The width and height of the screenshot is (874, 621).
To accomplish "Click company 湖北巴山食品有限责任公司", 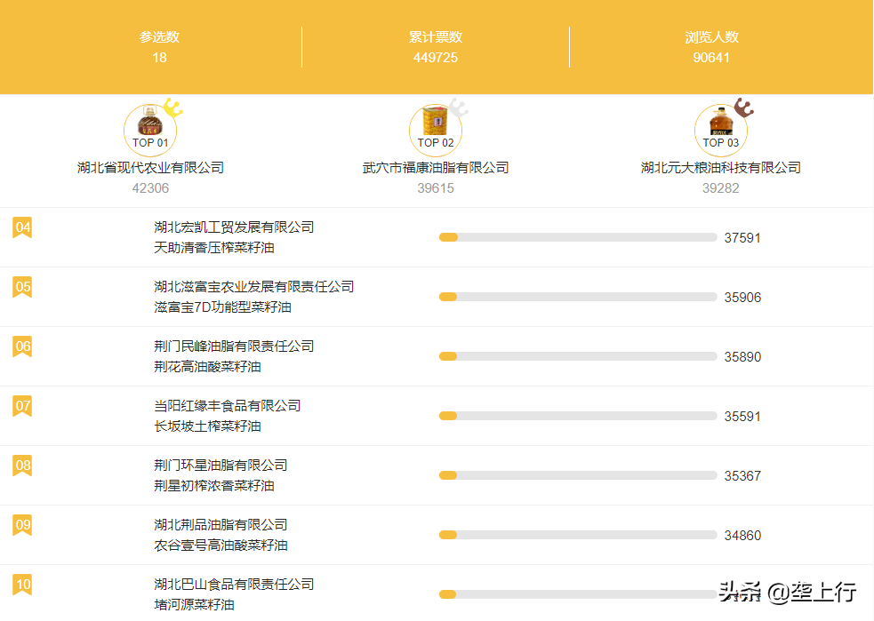I will 234,585.
